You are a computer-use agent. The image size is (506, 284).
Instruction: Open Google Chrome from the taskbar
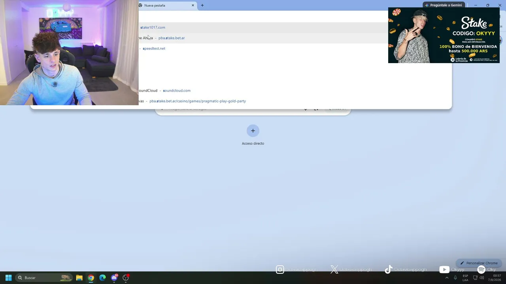click(x=91, y=278)
